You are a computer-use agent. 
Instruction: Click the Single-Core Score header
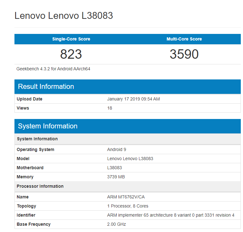coord(71,39)
